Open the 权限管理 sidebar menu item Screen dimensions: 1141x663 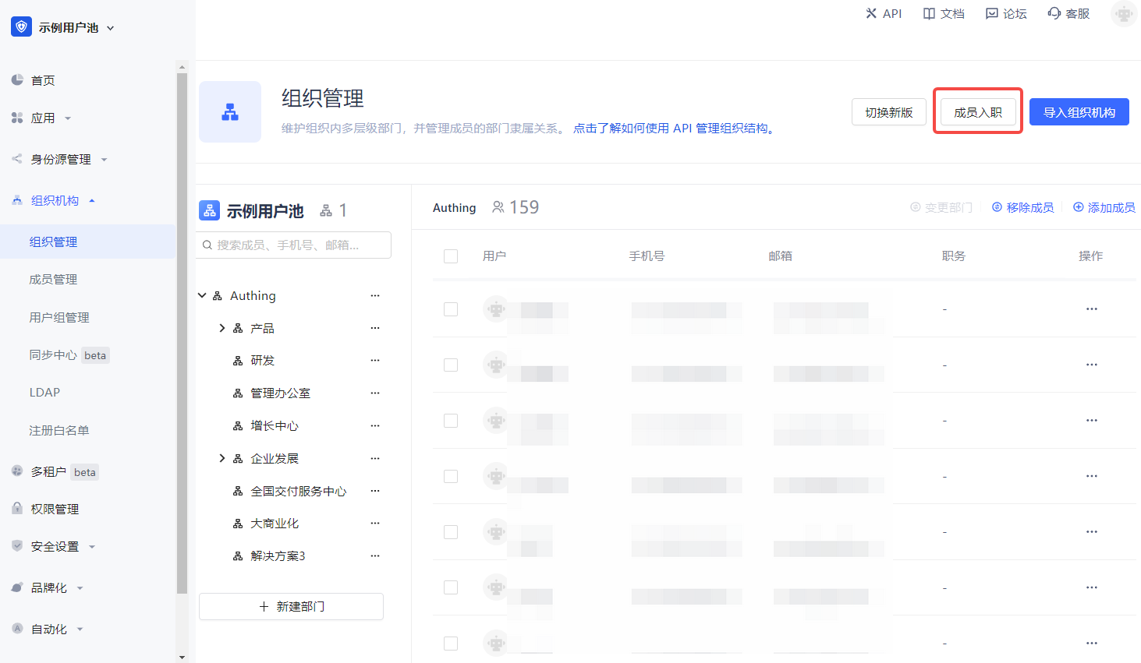(x=55, y=509)
